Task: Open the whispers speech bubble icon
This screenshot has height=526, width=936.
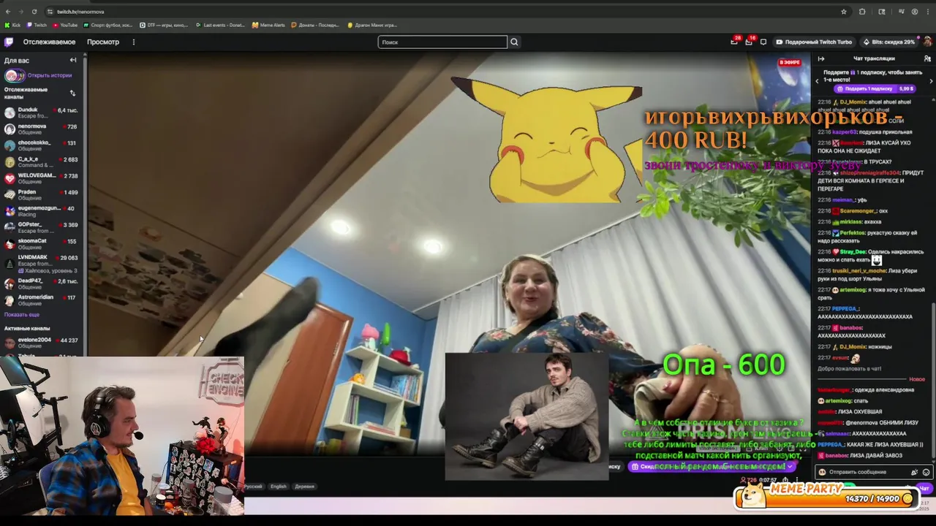Action: tap(763, 42)
